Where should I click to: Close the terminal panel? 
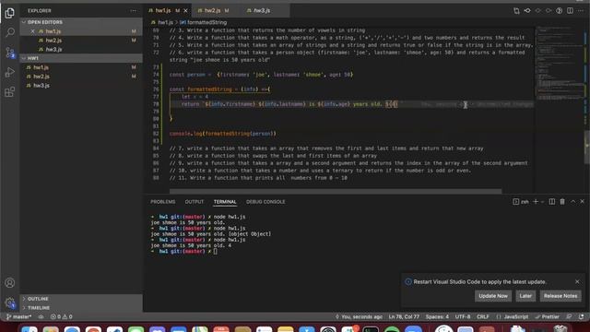coord(582,202)
